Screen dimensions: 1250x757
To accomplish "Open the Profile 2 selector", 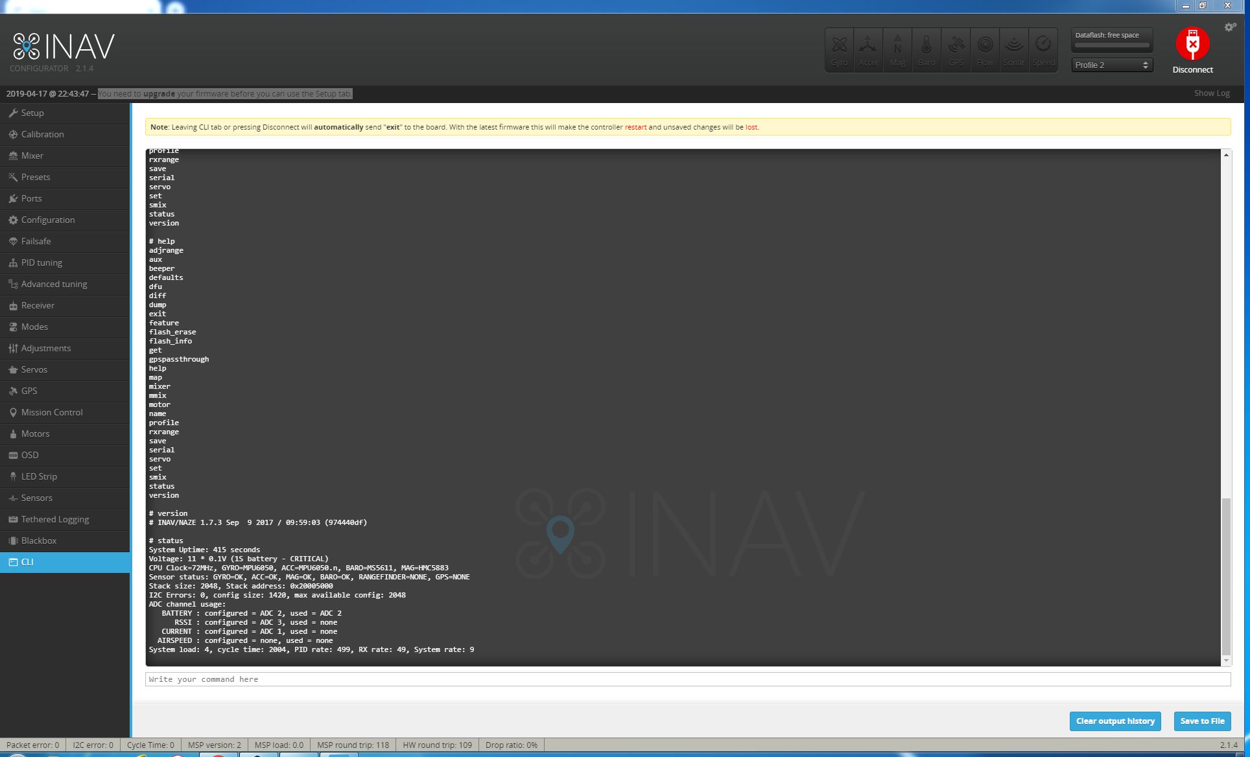I will pyautogui.click(x=1111, y=65).
